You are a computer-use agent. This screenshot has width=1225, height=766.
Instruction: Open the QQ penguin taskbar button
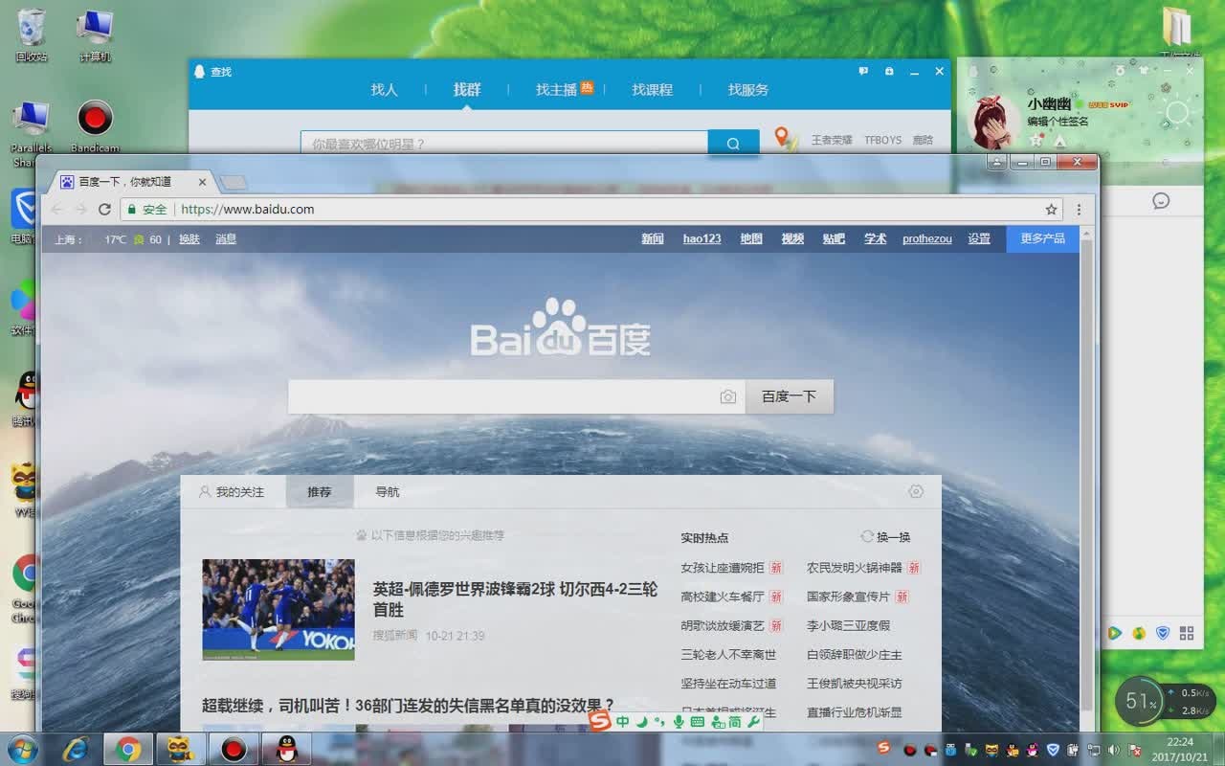click(x=286, y=749)
